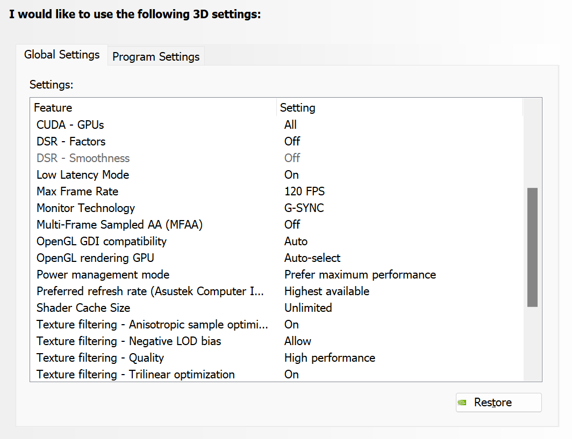Switch to the Program Settings tab

click(156, 57)
